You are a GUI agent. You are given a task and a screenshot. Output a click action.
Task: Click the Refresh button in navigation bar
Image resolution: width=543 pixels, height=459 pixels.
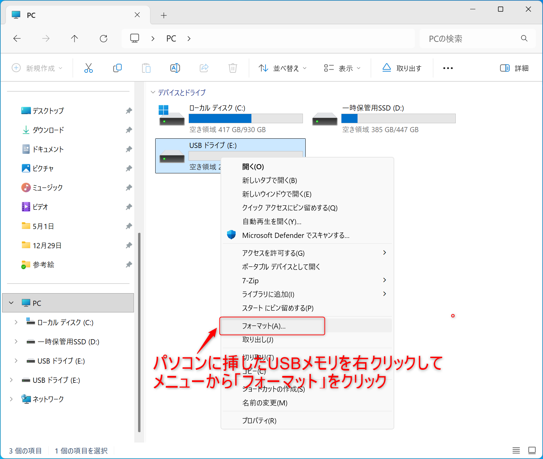click(x=103, y=38)
